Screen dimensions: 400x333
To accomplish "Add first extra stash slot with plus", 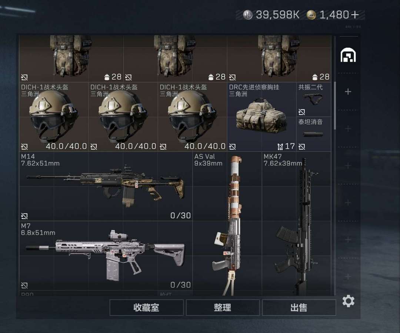I will pyautogui.click(x=348, y=91).
